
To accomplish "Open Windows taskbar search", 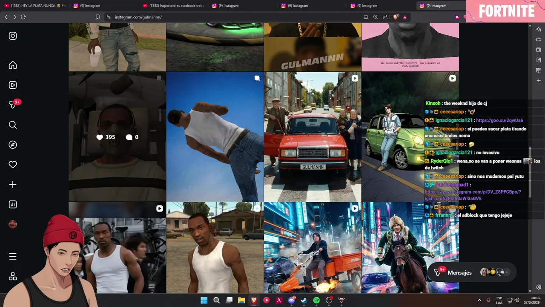I will click(216, 300).
